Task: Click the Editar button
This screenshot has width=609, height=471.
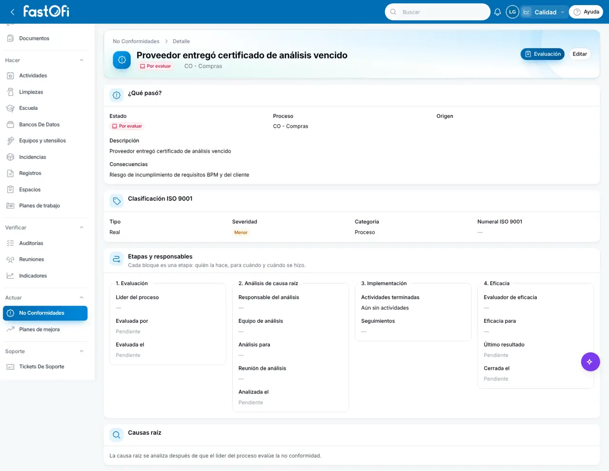Action: [x=580, y=54]
